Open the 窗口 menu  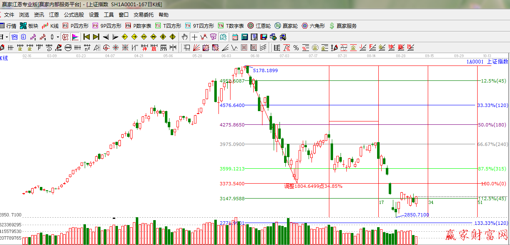point(124,15)
